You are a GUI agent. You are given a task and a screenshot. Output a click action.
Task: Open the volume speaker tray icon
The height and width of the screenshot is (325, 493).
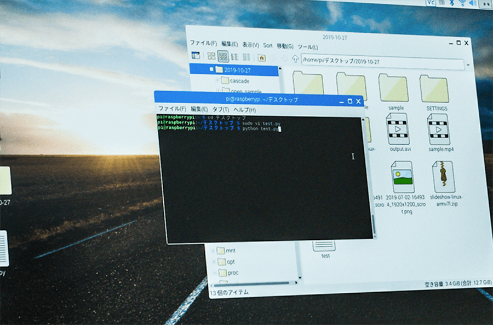click(x=473, y=3)
